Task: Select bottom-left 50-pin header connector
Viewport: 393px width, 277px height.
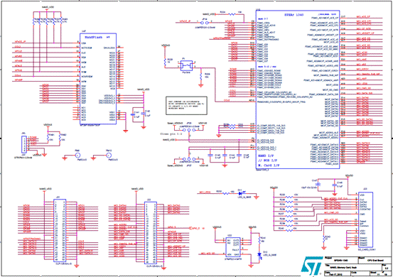Action: 60,230
